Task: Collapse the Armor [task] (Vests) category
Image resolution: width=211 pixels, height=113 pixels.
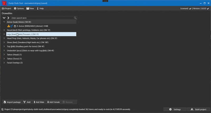Action: (4, 22)
